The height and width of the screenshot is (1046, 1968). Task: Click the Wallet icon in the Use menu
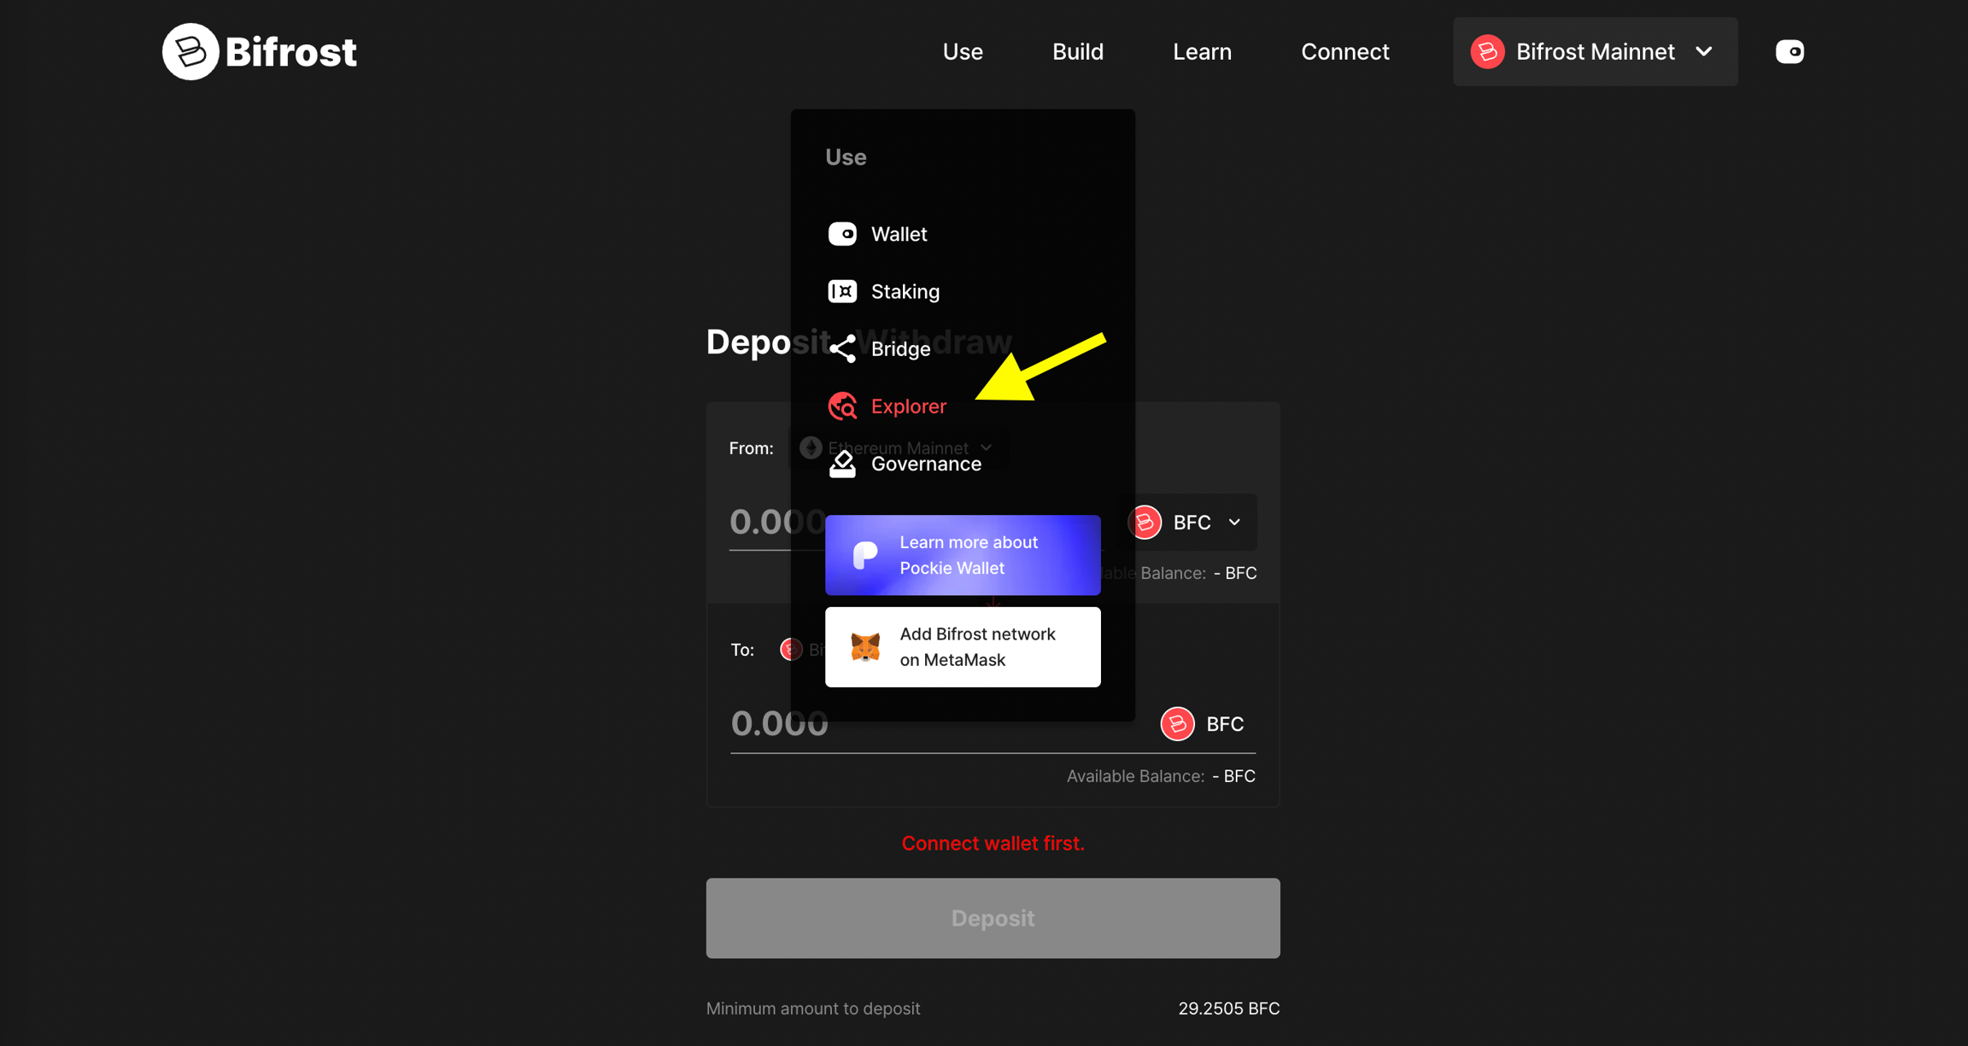(x=842, y=234)
